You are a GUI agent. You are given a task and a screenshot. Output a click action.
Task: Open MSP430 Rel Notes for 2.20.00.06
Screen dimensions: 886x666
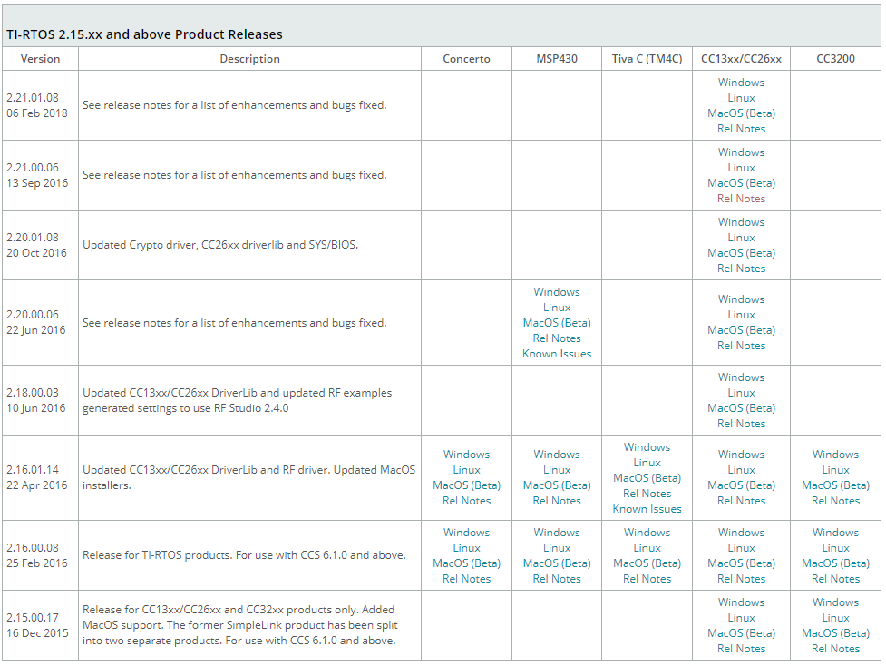pos(557,338)
